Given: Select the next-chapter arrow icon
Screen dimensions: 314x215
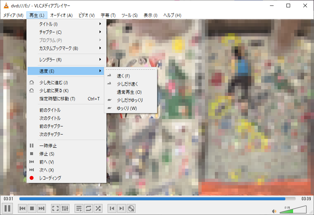Looking at the screenshot, I should tap(122, 208).
